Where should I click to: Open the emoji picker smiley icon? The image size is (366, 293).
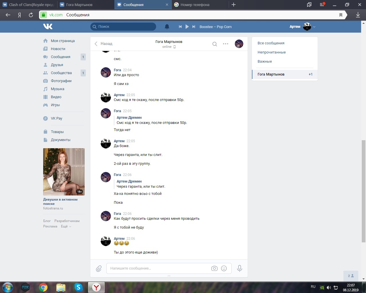point(224,268)
